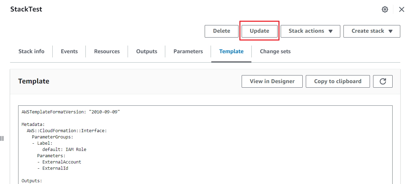Close the StackTest panel
The image size is (409, 184).
coord(402,9)
